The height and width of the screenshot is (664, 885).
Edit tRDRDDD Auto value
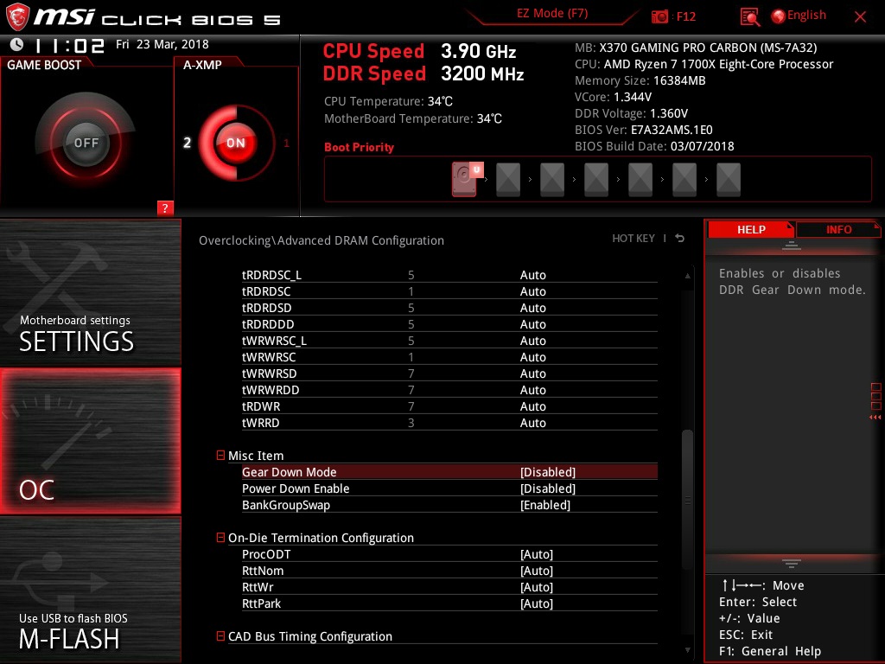532,324
